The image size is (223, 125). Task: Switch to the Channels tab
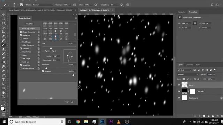189,65
